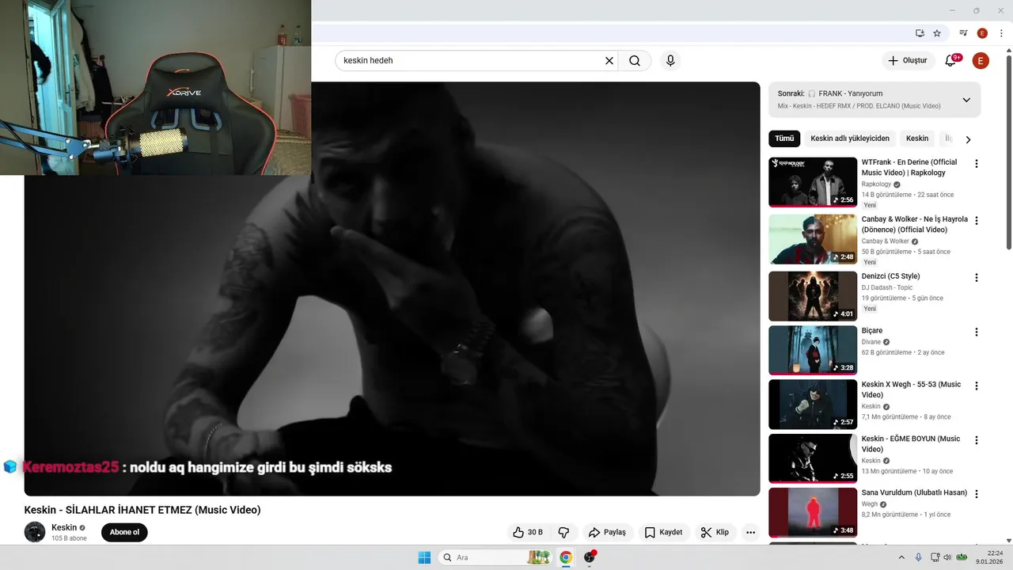Like the video with thumbs up

click(x=528, y=532)
